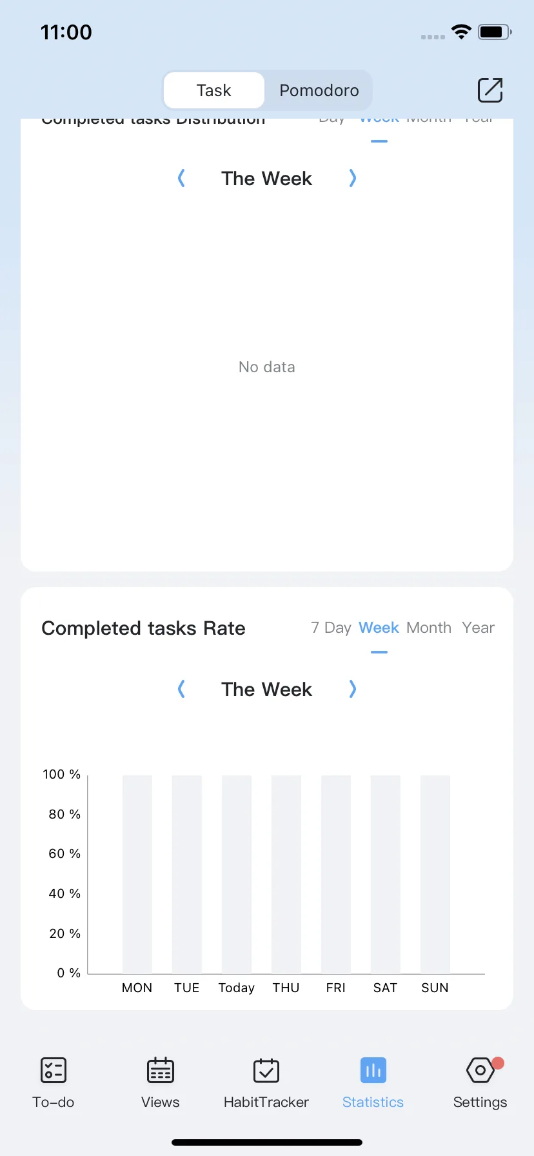Select Month range for Completed tasks Rate
The height and width of the screenshot is (1156, 534).
click(429, 628)
